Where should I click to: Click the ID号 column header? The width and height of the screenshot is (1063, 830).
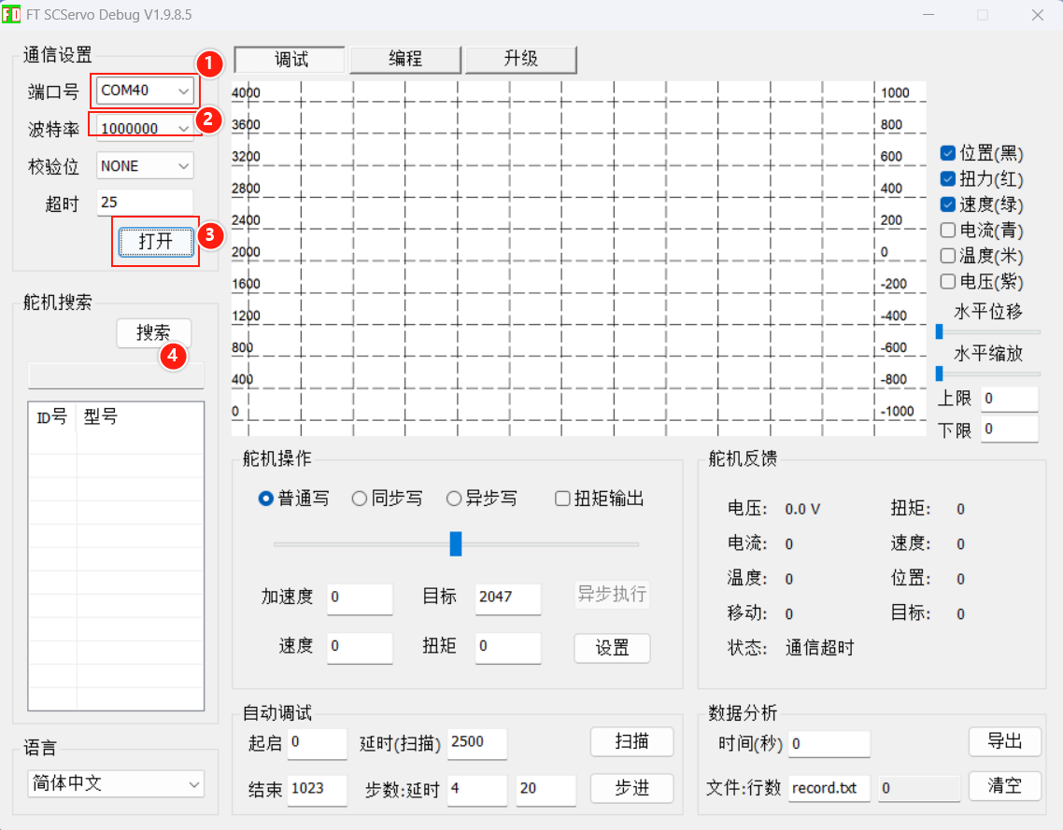pos(52,416)
